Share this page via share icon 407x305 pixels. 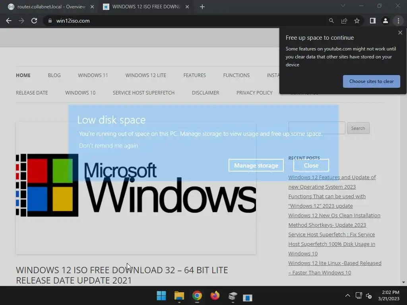pyautogui.click(x=344, y=21)
